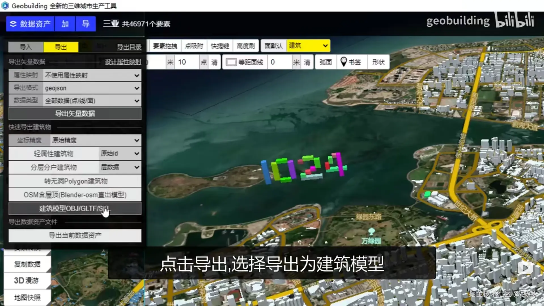Toggle the 要素拖拽 feature dragging option
This screenshot has width=544, height=306.
point(165,46)
